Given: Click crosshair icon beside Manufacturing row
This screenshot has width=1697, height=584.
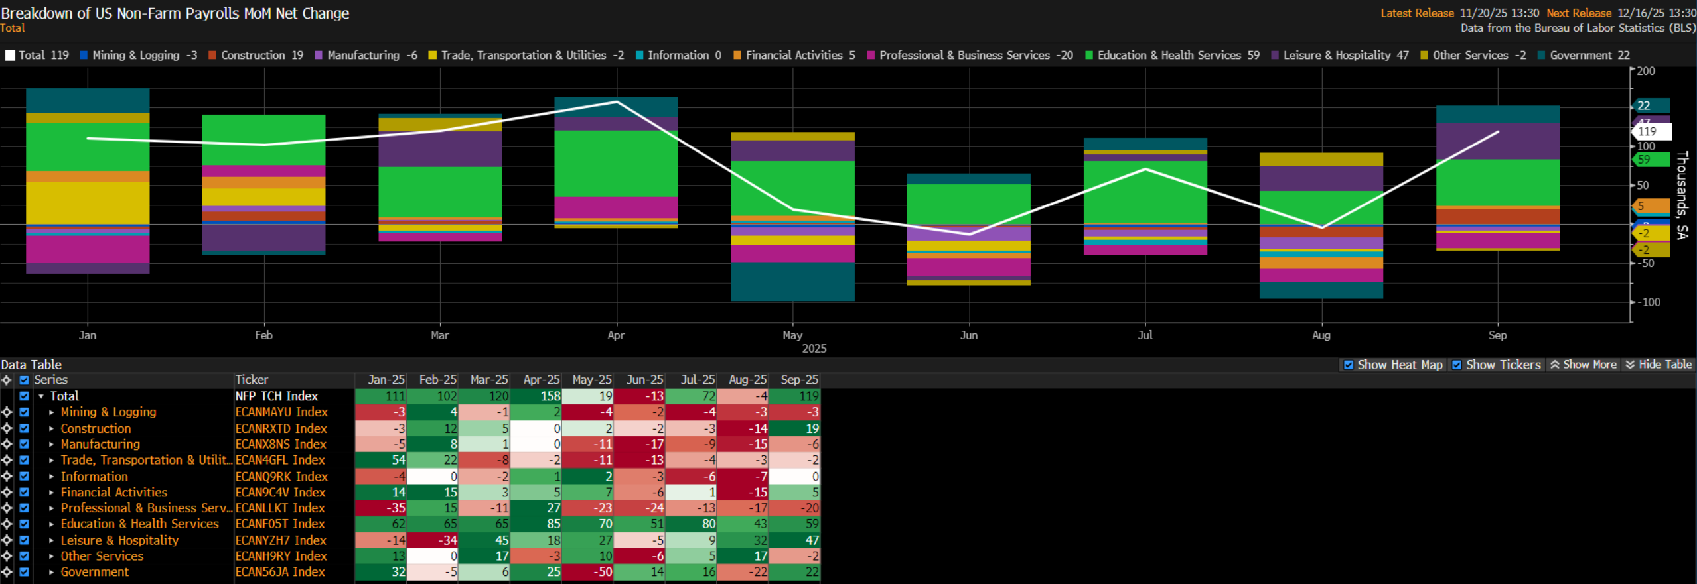Looking at the screenshot, I should [7, 444].
